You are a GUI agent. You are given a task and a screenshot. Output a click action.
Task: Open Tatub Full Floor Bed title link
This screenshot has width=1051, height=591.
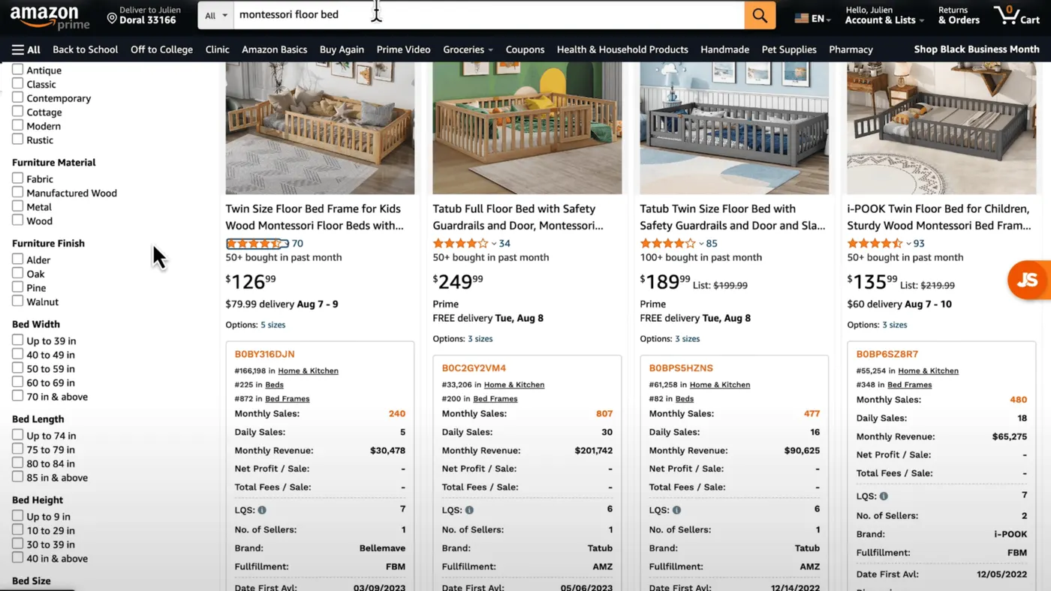pyautogui.click(x=517, y=217)
